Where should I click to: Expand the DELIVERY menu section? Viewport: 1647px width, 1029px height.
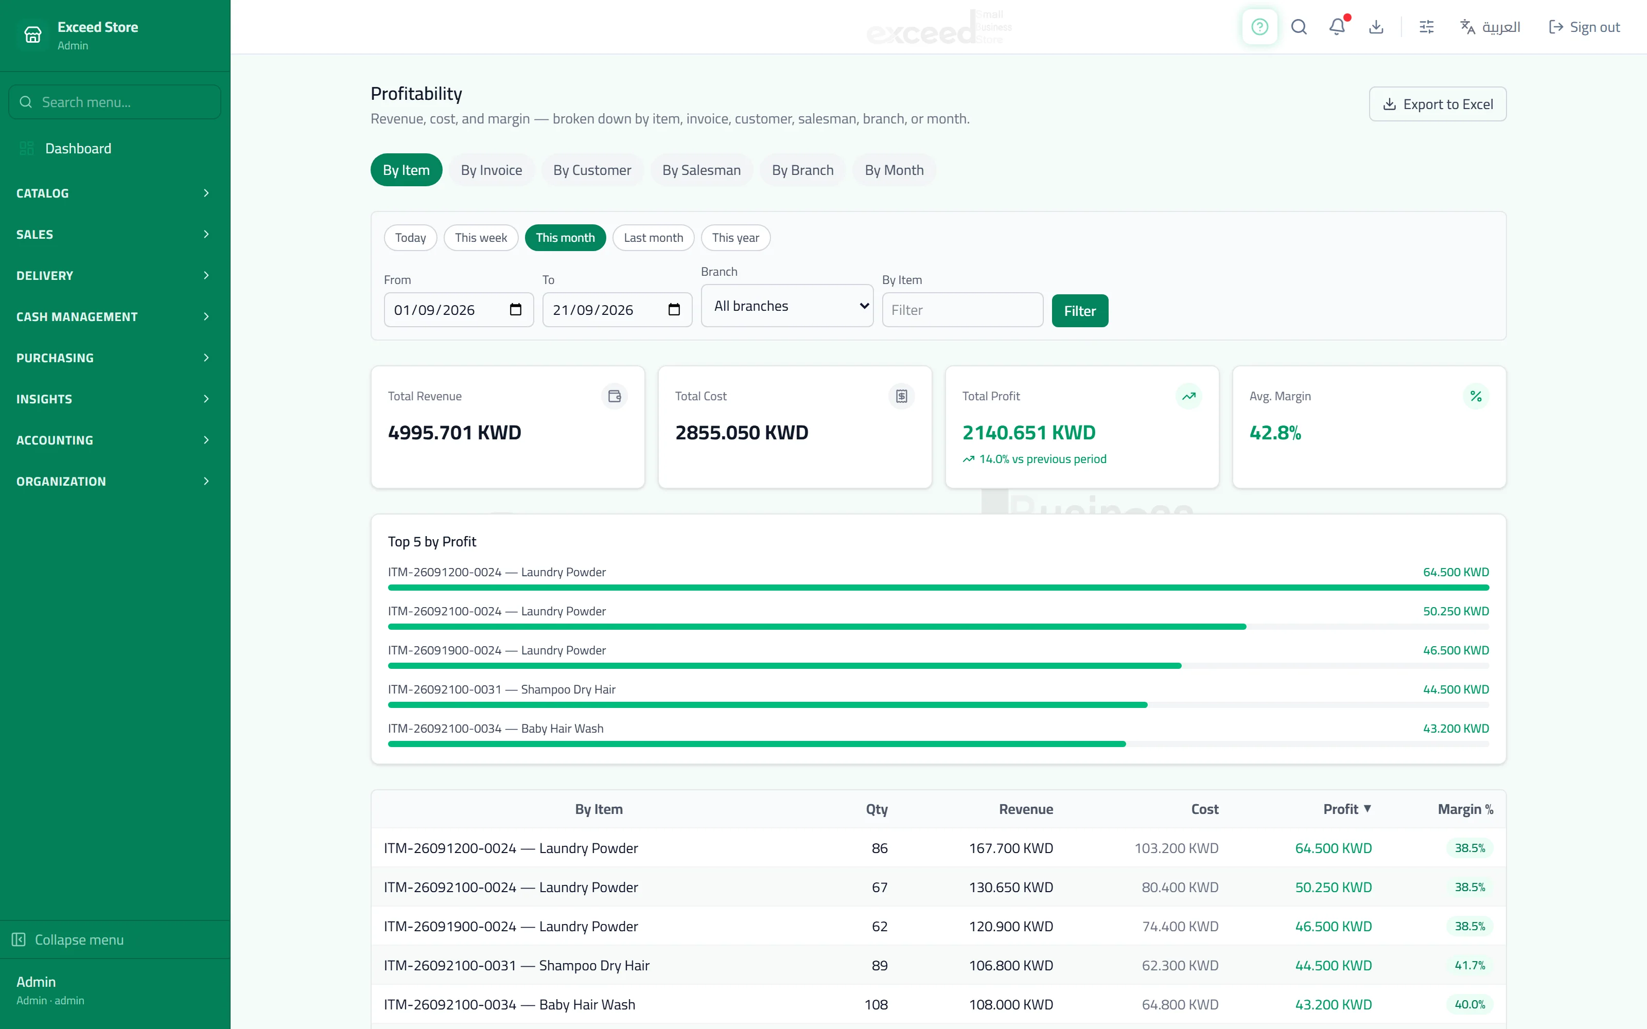coord(114,276)
